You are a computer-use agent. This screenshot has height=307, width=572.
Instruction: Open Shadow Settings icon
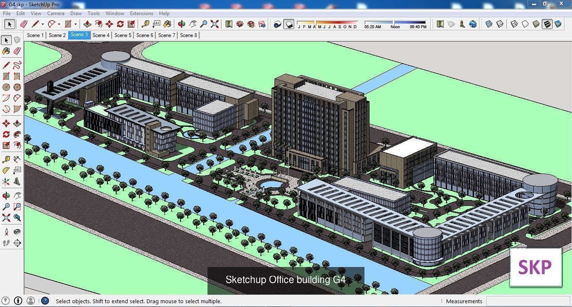coord(277,24)
